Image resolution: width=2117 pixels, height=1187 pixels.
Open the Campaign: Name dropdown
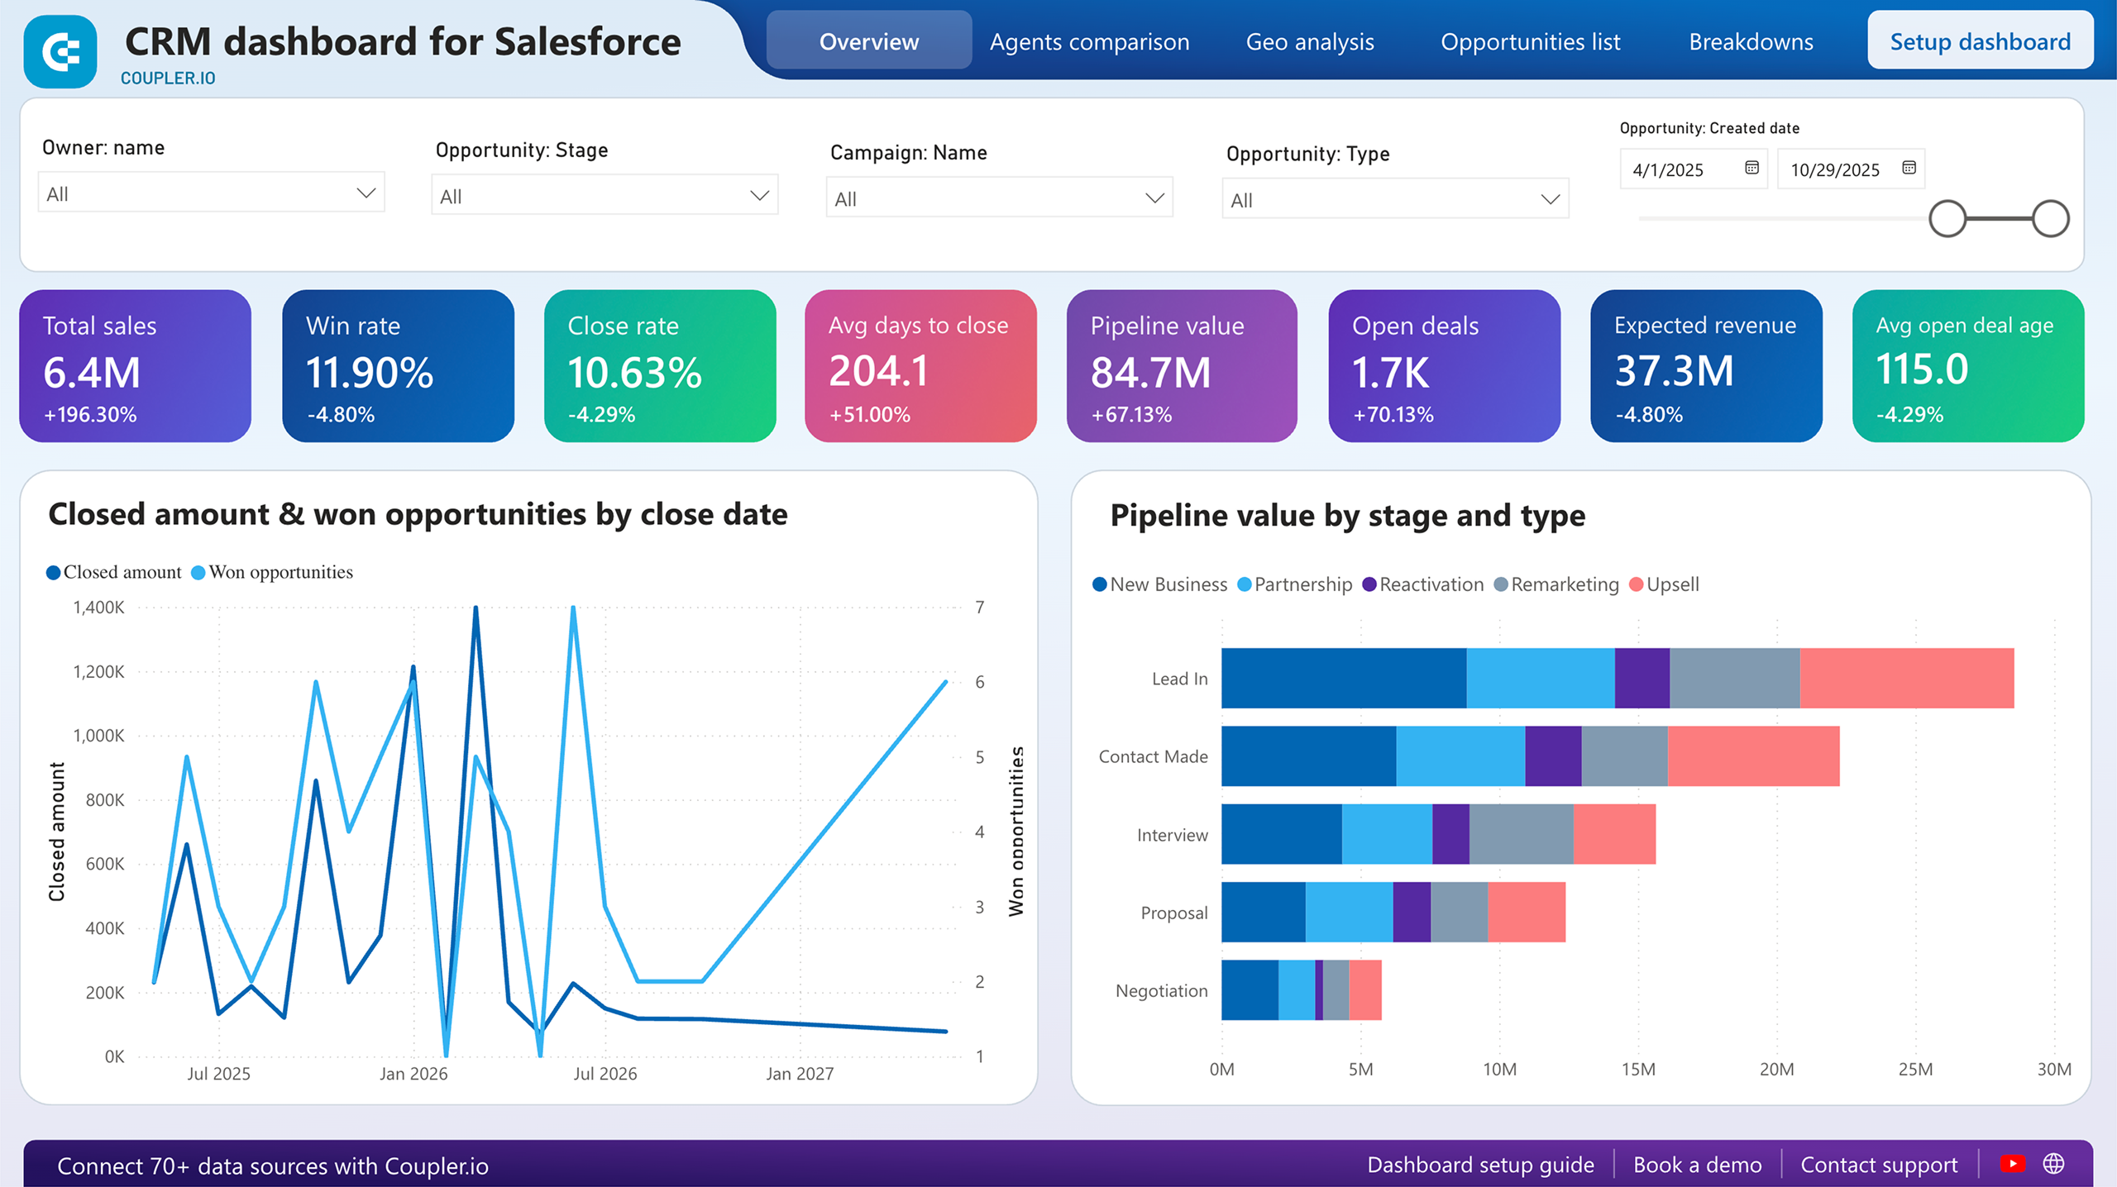(x=998, y=198)
